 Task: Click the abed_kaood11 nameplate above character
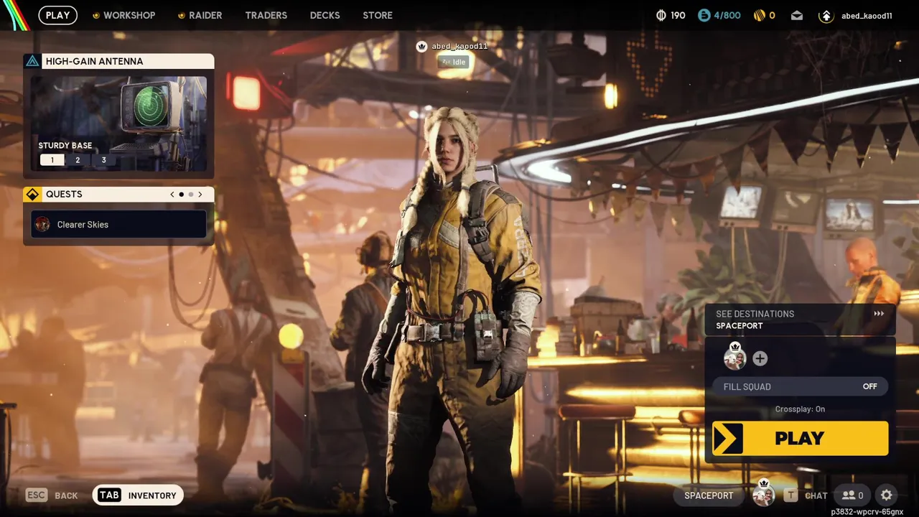point(452,46)
